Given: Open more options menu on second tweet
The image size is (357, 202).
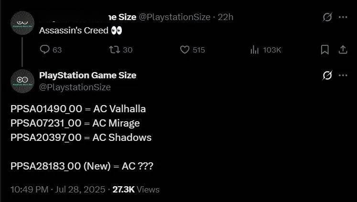Looking at the screenshot, I should click(343, 75).
